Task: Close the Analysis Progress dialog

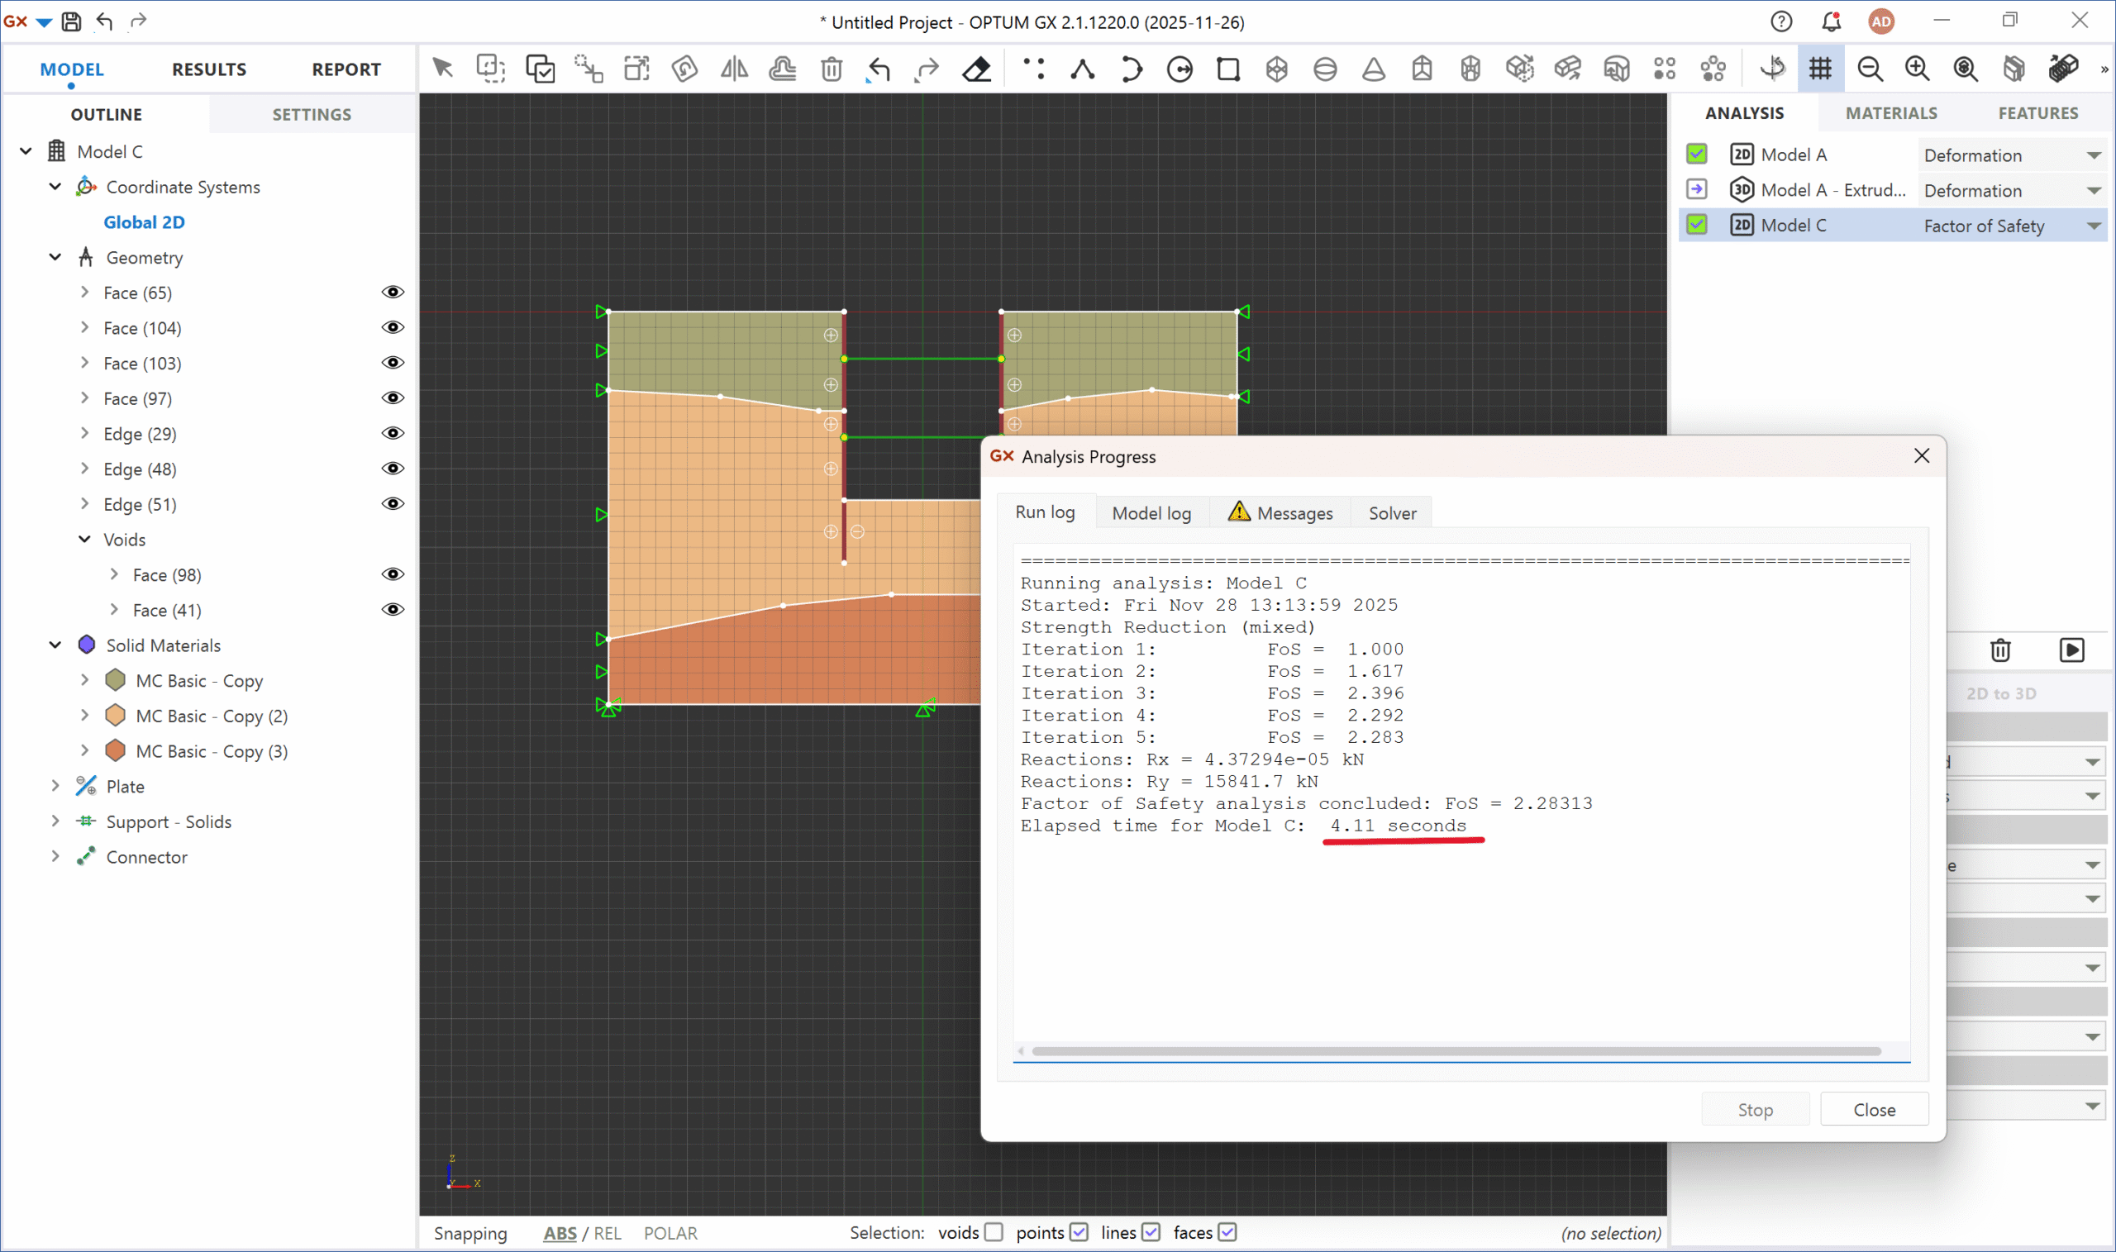Action: pos(1922,455)
